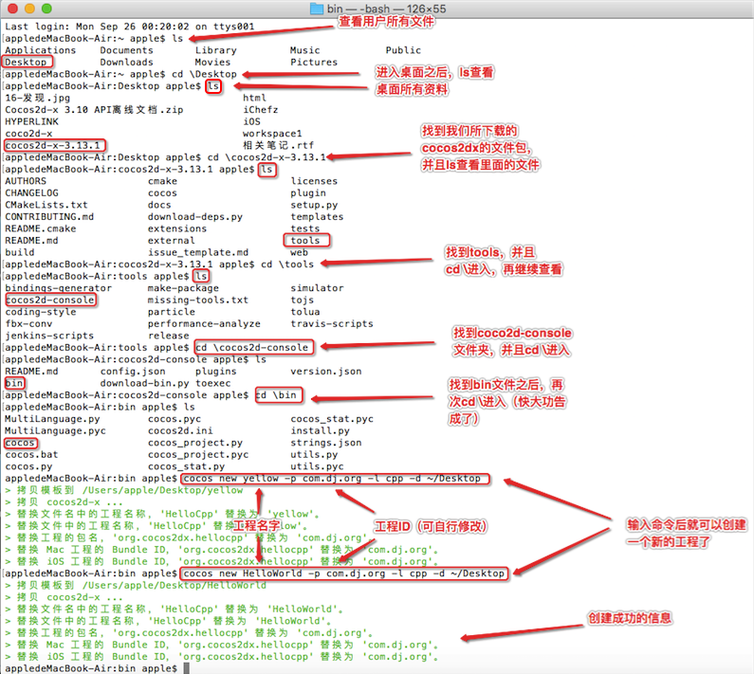Select the "CONTRIBUTING.md" file name
This screenshot has width=754, height=674.
pyautogui.click(x=49, y=216)
